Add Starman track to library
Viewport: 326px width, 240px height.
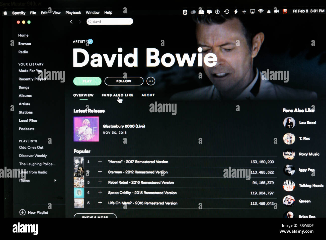(x=100, y=172)
